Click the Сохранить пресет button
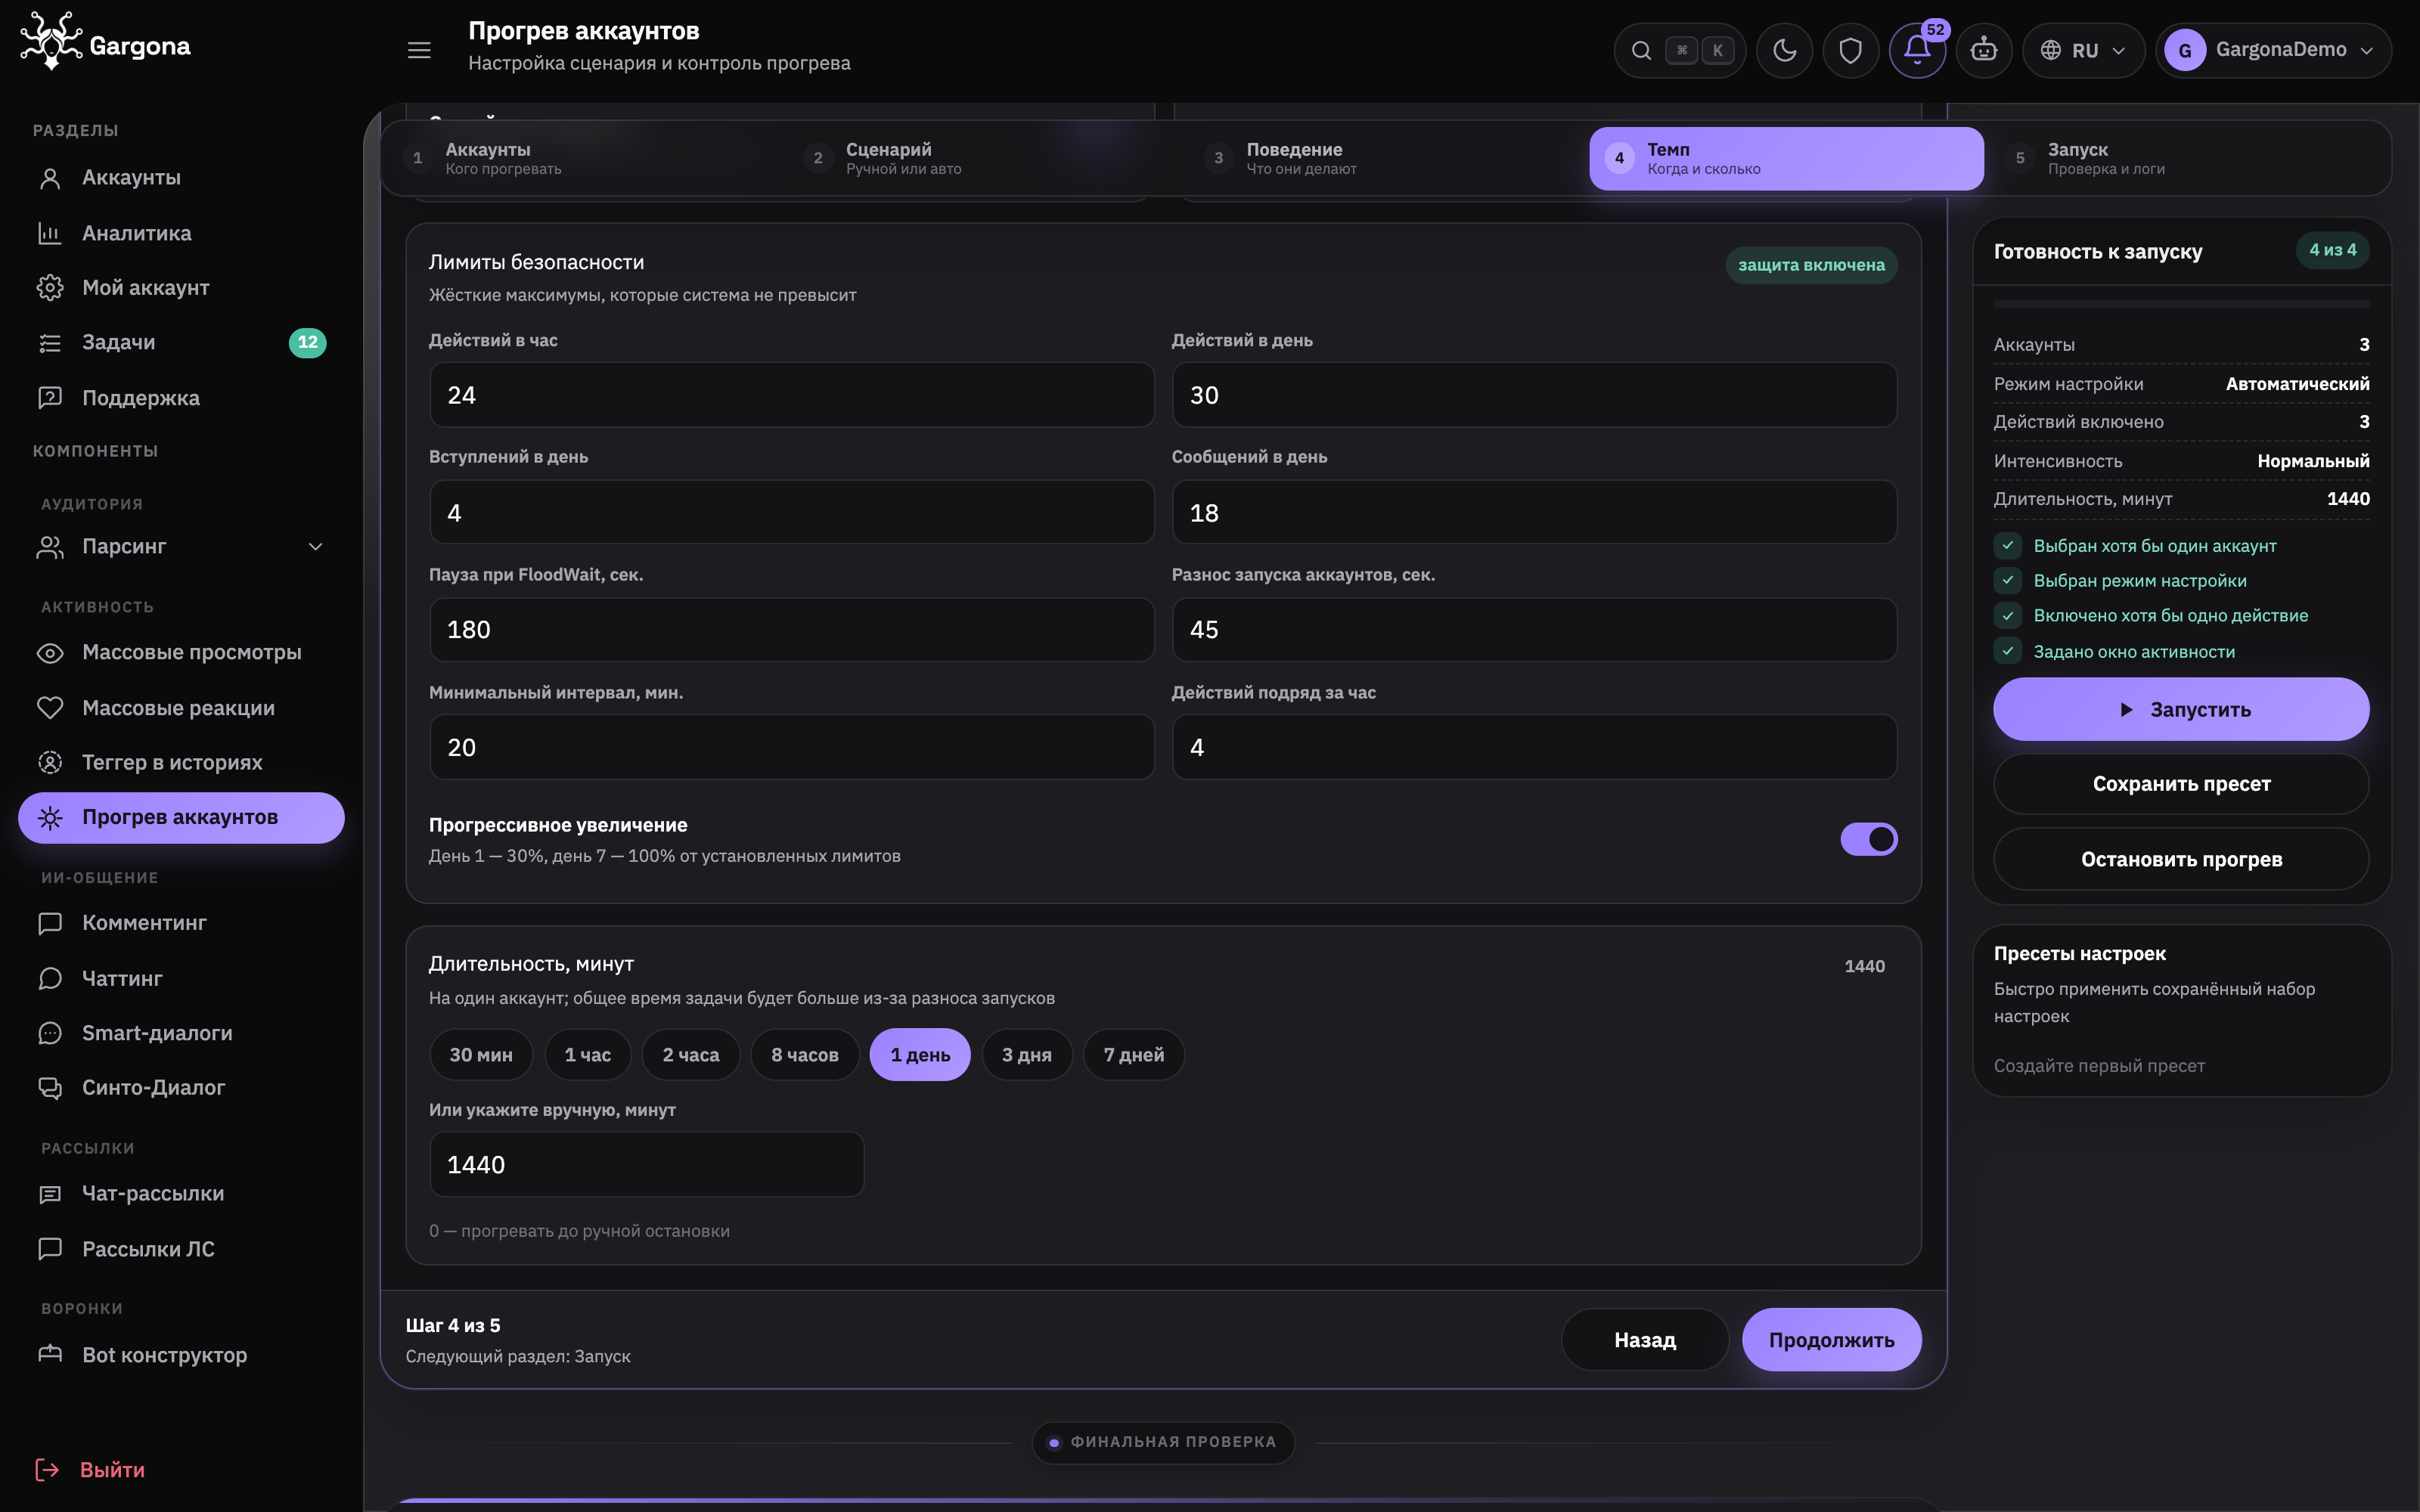The width and height of the screenshot is (2420, 1512). pos(2181,784)
